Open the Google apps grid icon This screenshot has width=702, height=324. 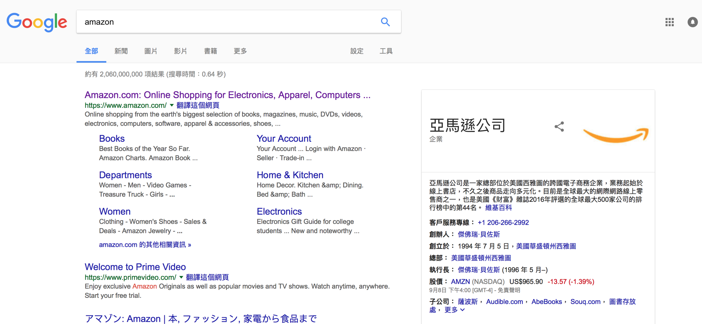tap(669, 22)
